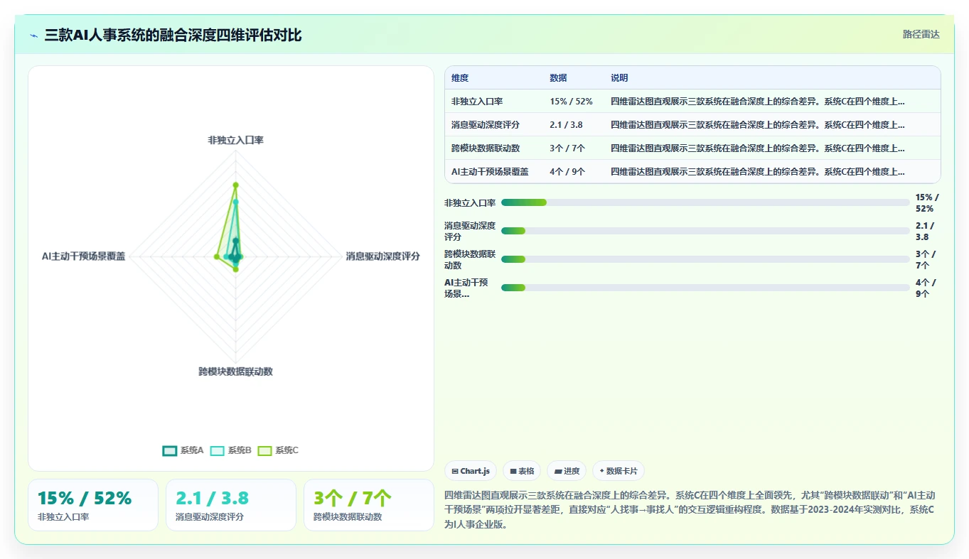Click the radar axis label 非独立入口率
This screenshot has width=969, height=559.
235,141
